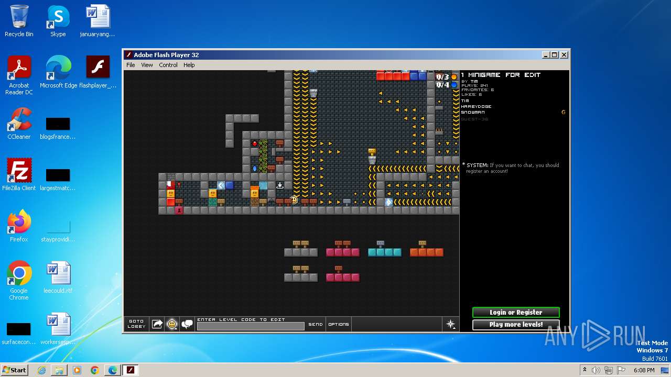The width and height of the screenshot is (671, 377).
Task: Open Microsoft Edge desktop shortcut
Action: tap(58, 72)
